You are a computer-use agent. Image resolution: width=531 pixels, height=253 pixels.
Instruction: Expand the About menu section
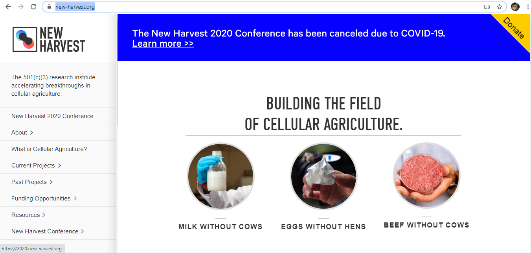coord(22,133)
